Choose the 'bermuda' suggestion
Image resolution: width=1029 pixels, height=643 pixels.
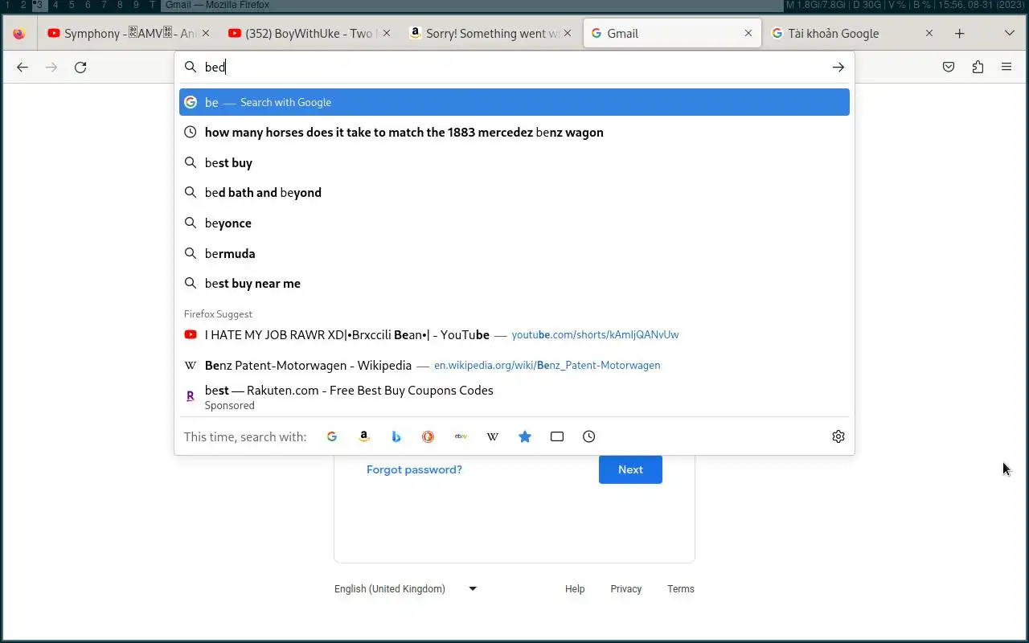tap(514, 253)
